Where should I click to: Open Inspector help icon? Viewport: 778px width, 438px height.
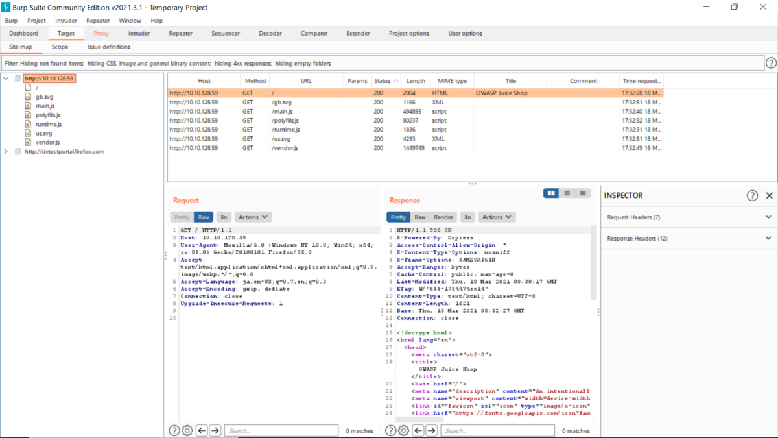[x=752, y=195]
